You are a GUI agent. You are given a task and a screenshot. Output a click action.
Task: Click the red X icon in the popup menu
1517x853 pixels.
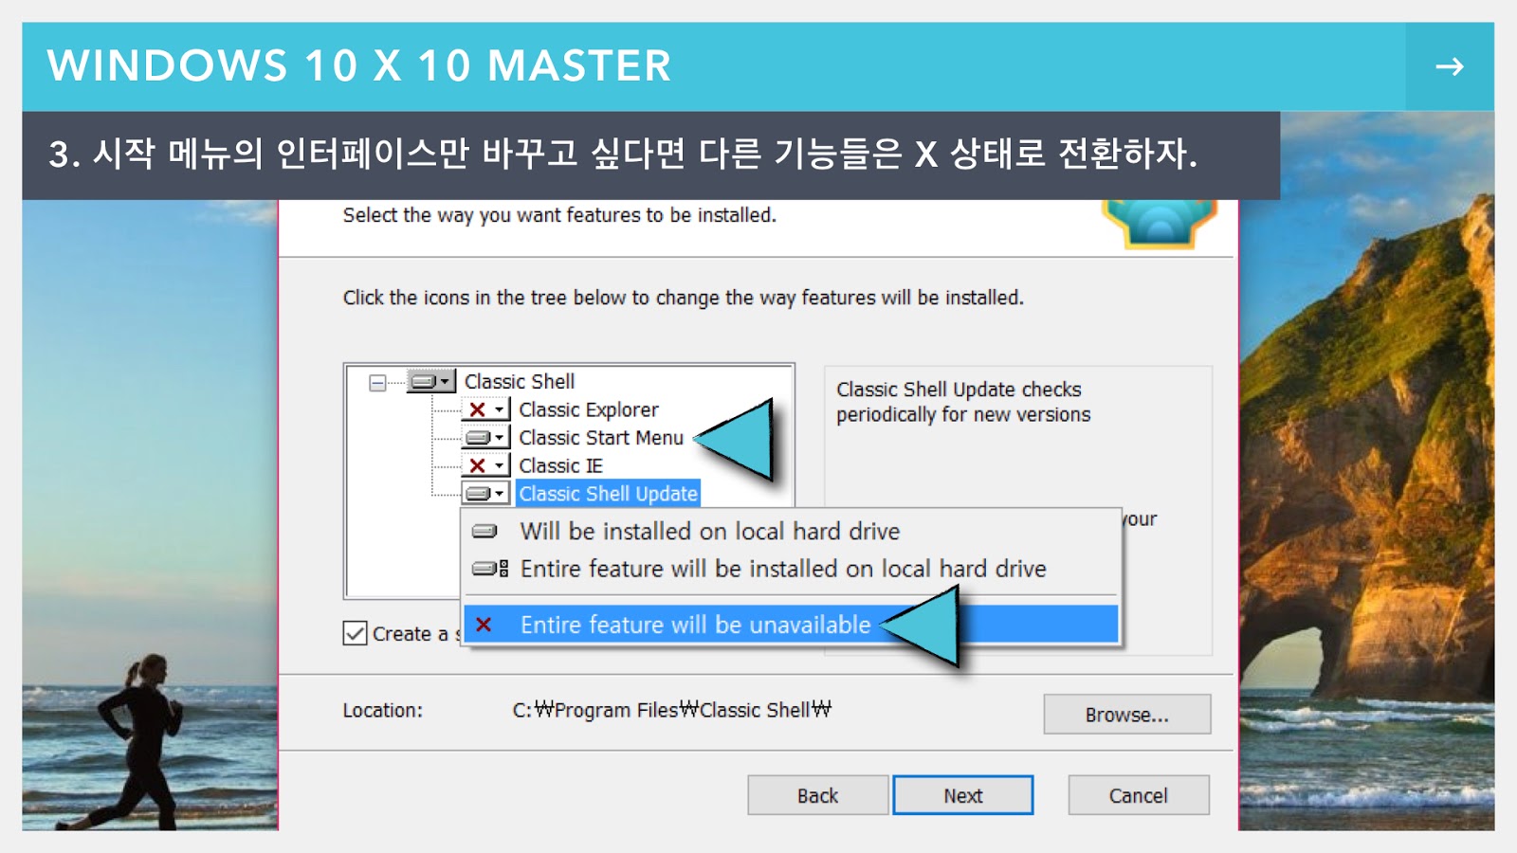pos(484,625)
